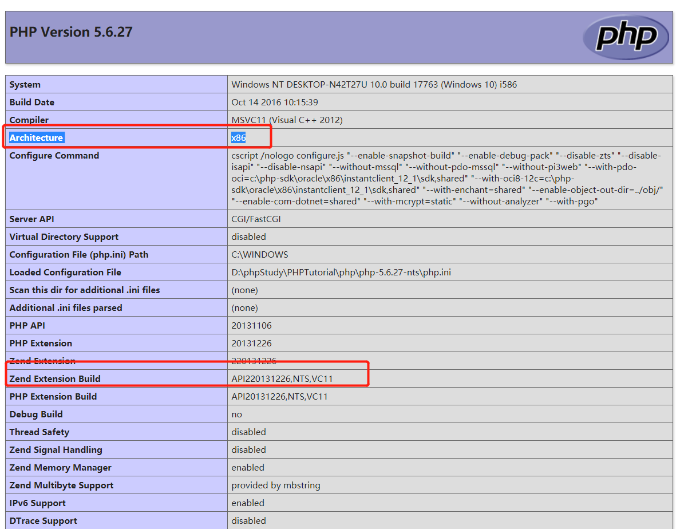Select the System row label
The height and width of the screenshot is (529, 688).
[25, 85]
